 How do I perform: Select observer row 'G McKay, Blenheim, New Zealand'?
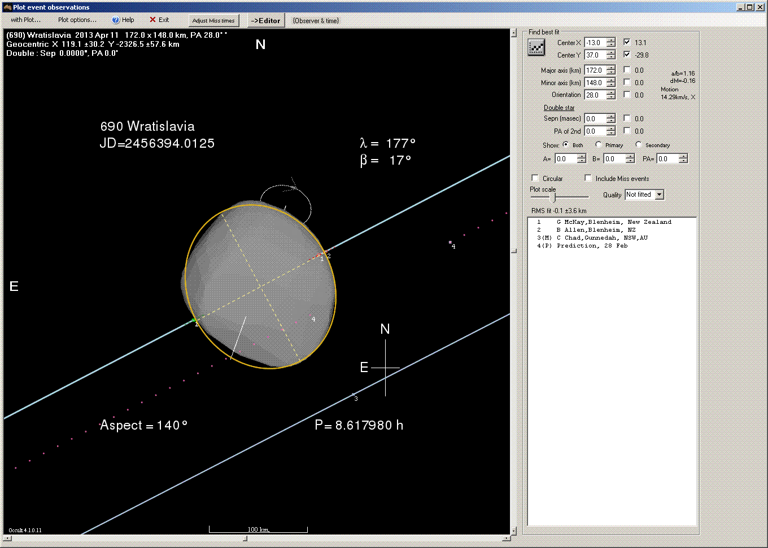[612, 222]
